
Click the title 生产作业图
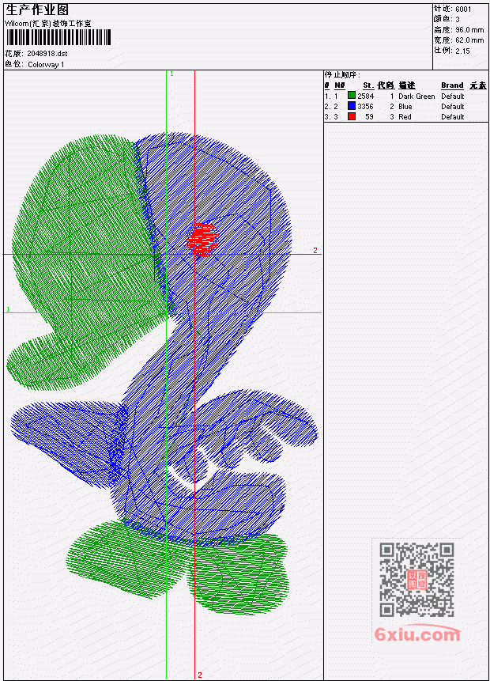tap(37, 10)
